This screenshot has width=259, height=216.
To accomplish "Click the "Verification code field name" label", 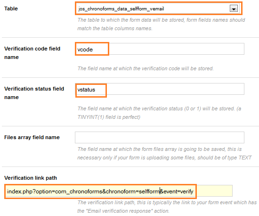I will (32, 53).
